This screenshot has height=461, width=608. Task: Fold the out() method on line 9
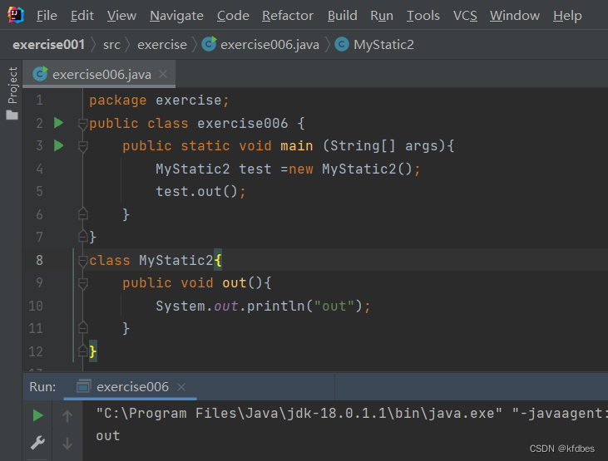pyautogui.click(x=82, y=283)
